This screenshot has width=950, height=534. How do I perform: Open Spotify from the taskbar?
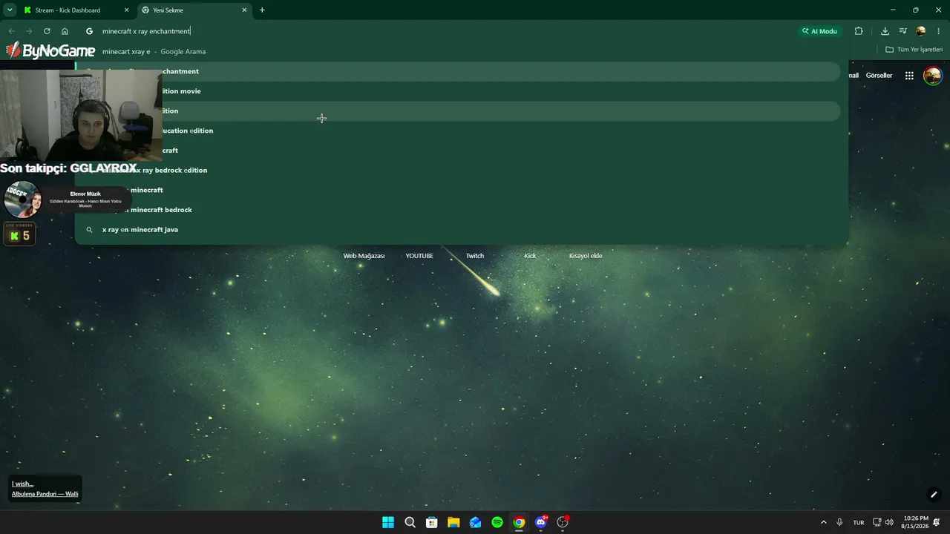497,522
